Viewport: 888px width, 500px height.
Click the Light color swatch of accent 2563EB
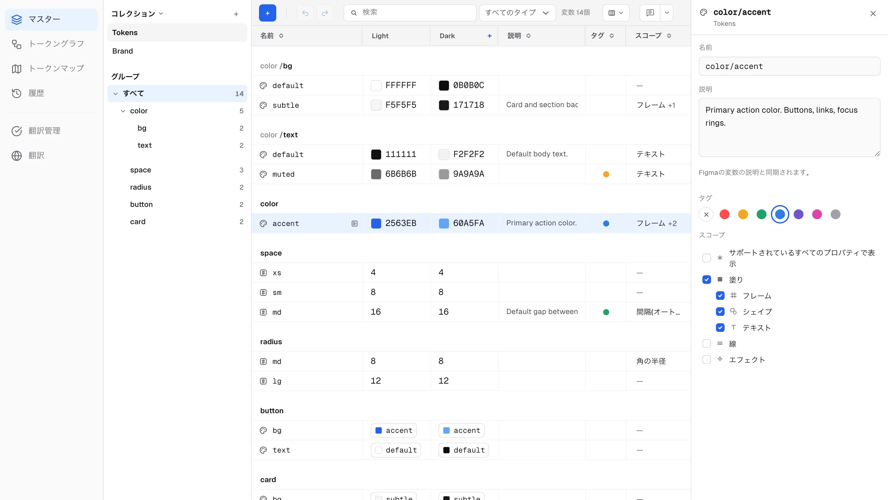(376, 223)
